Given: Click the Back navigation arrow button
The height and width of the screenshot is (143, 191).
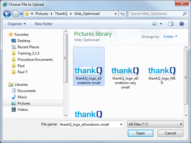Looking at the screenshot, I should click(x=7, y=14).
